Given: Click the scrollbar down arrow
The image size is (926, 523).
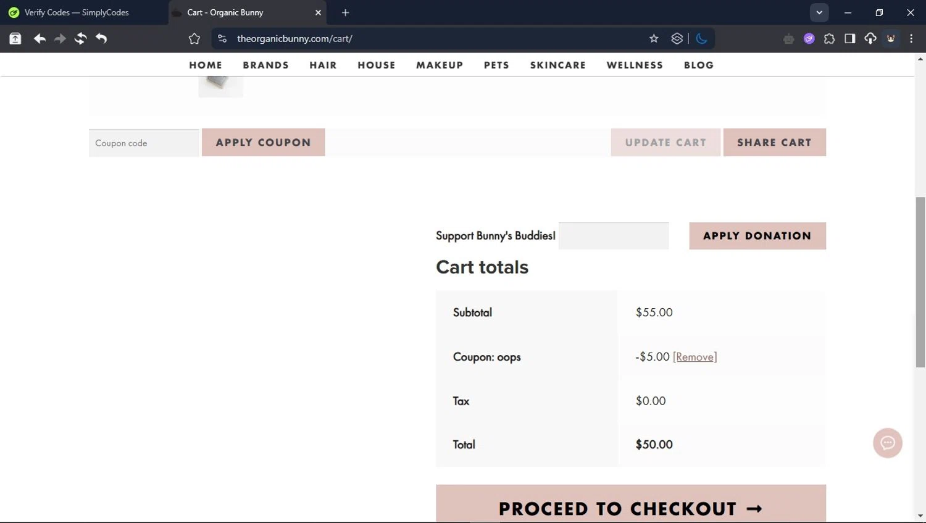Looking at the screenshot, I should point(920,516).
